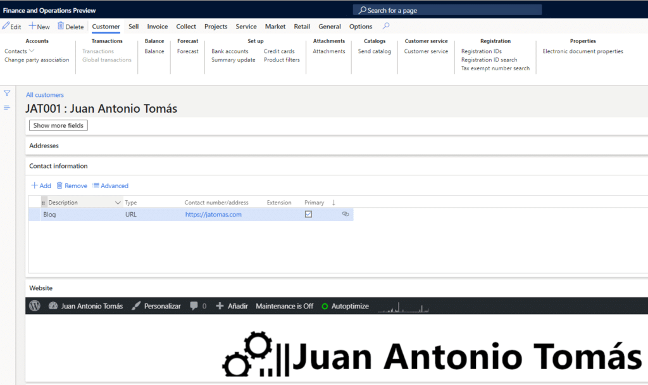Open the Customer tab

[x=106, y=27]
